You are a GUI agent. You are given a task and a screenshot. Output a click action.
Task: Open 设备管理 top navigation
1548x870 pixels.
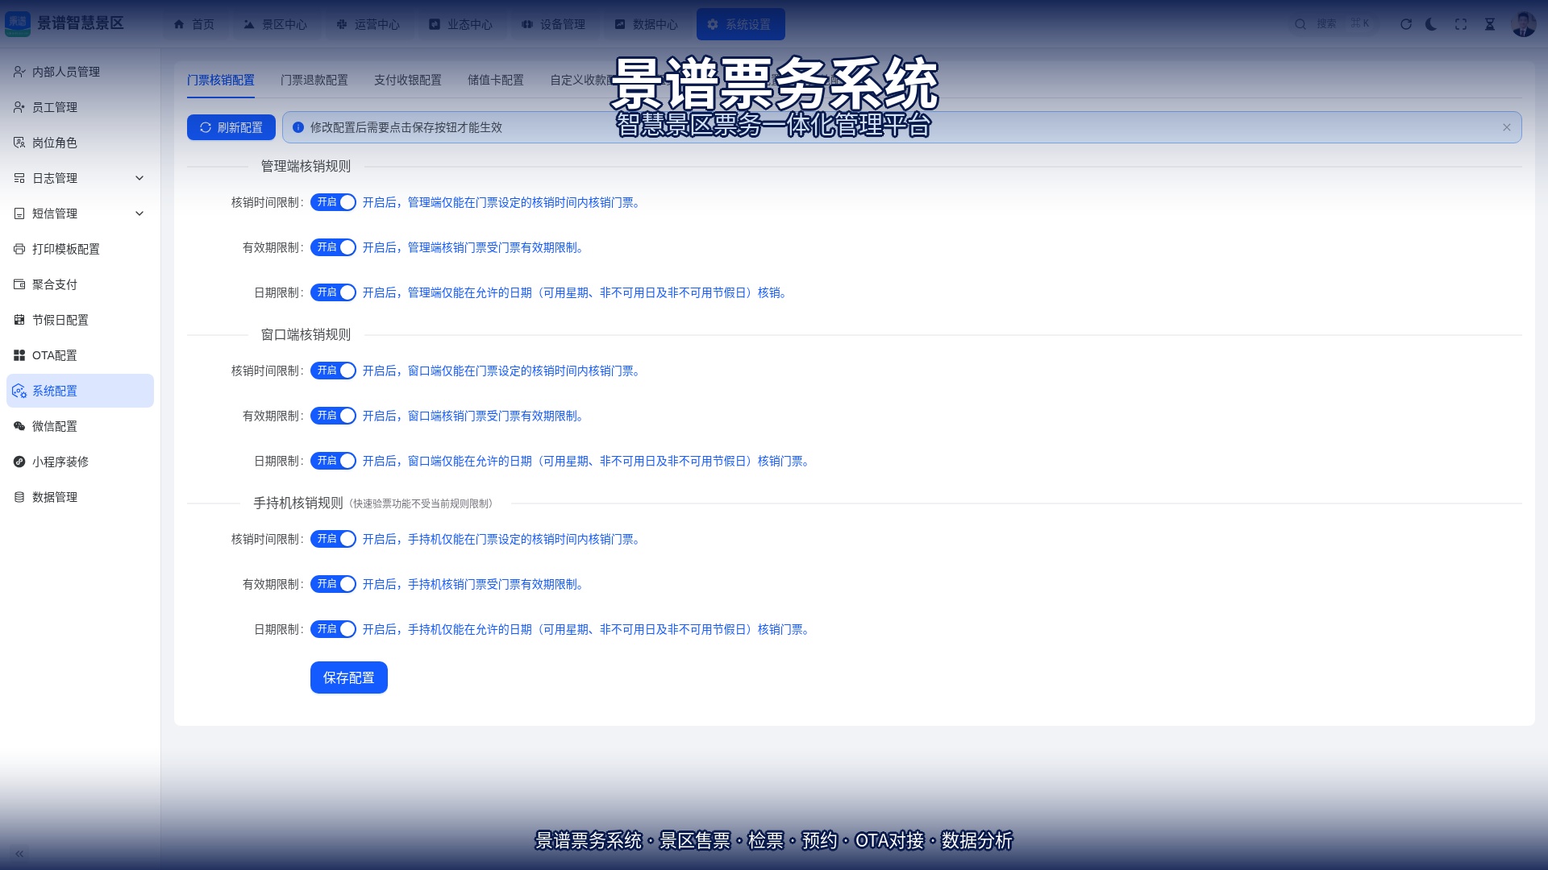pyautogui.click(x=554, y=24)
